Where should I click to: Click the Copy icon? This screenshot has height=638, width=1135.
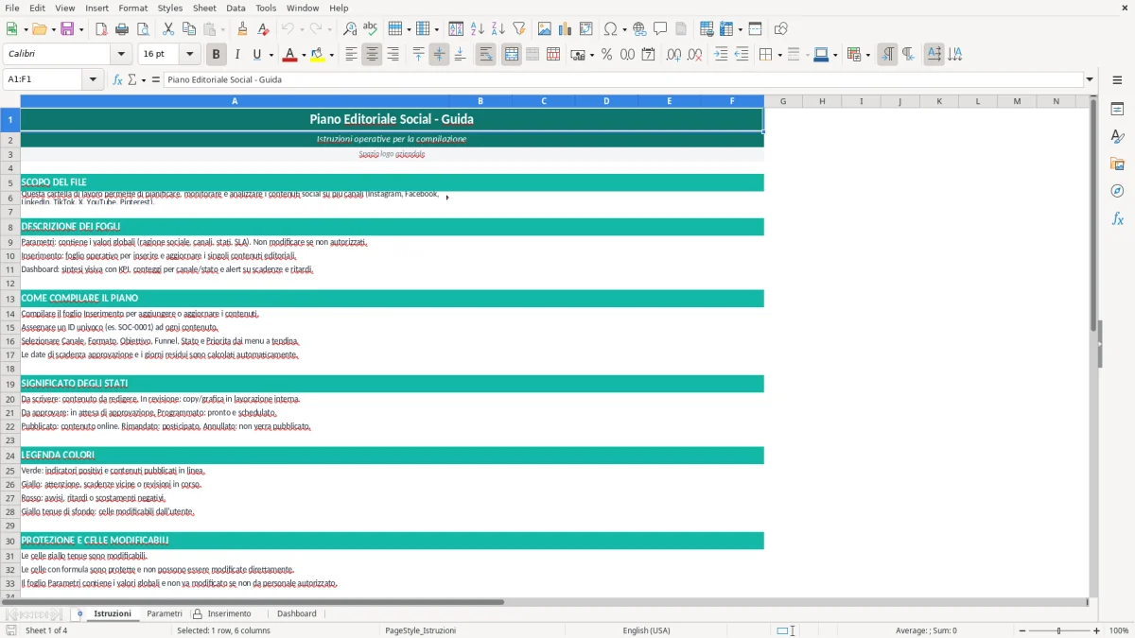[x=189, y=29]
